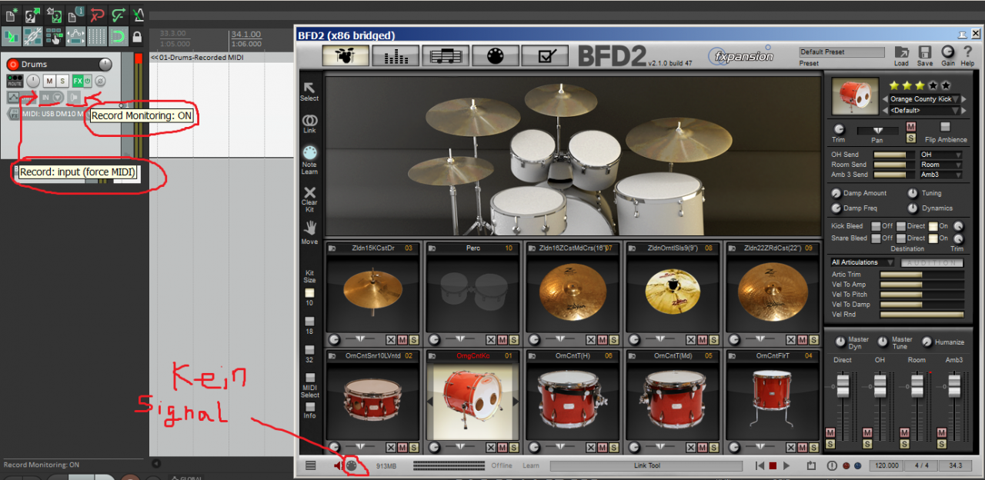The width and height of the screenshot is (985, 480).
Task: Select the Zldn15KCstDr cymbal slot
Action: tap(372, 292)
